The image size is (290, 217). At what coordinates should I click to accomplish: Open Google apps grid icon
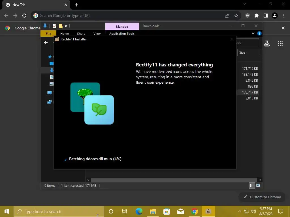tap(280, 44)
